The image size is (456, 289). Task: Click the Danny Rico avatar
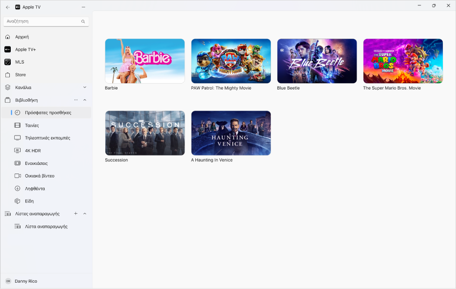tap(8, 281)
